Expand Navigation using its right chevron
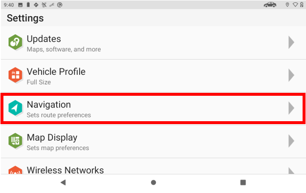 click(291, 108)
